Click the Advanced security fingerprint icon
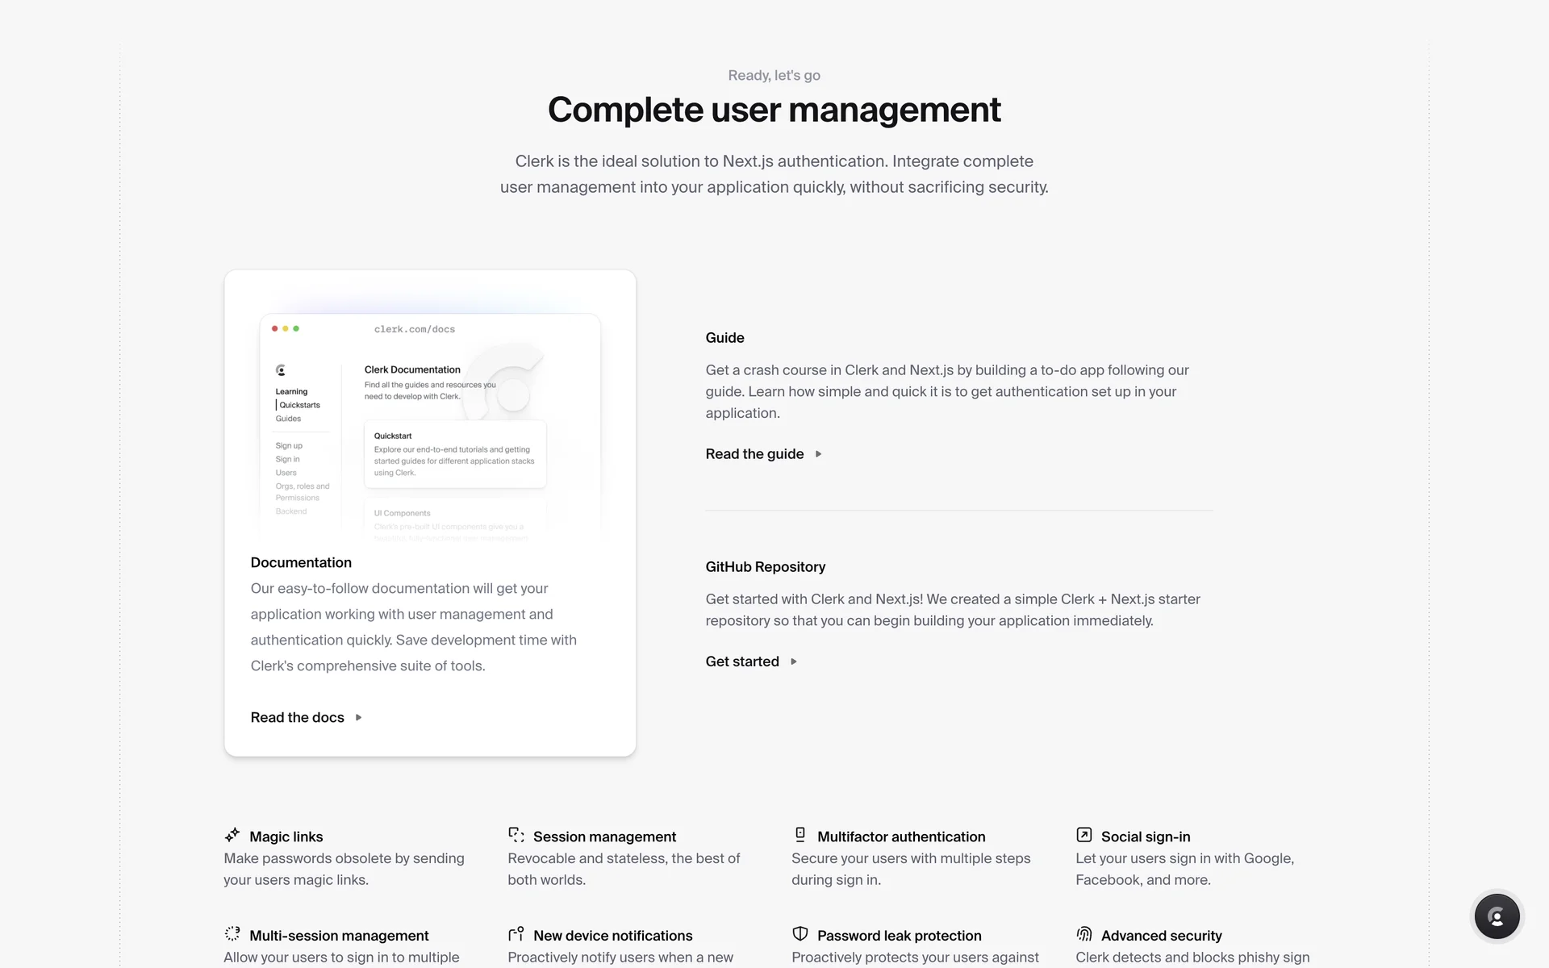 pyautogui.click(x=1084, y=933)
